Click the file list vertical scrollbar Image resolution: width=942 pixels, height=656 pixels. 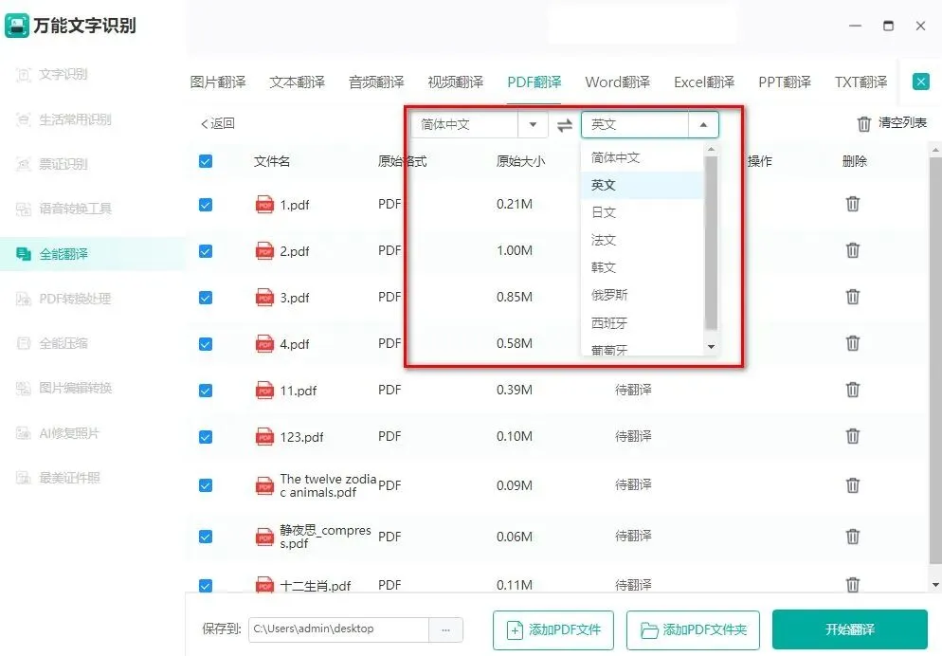(x=935, y=360)
